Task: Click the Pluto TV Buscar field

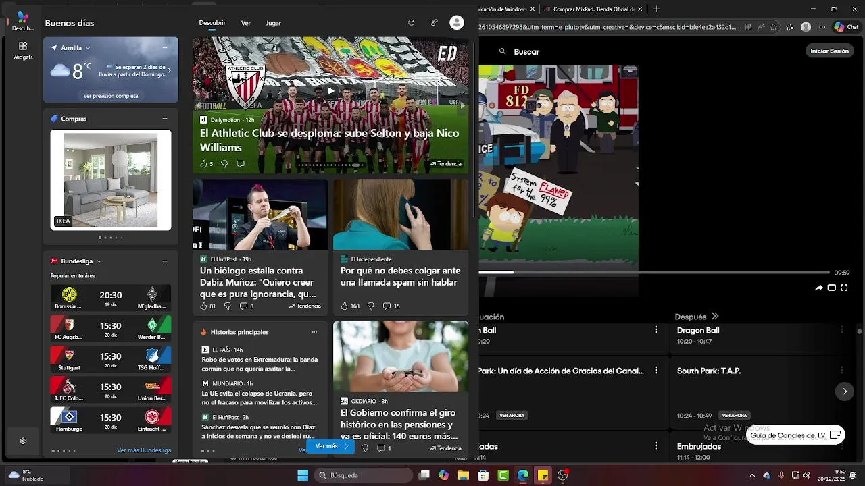Action: (x=526, y=51)
